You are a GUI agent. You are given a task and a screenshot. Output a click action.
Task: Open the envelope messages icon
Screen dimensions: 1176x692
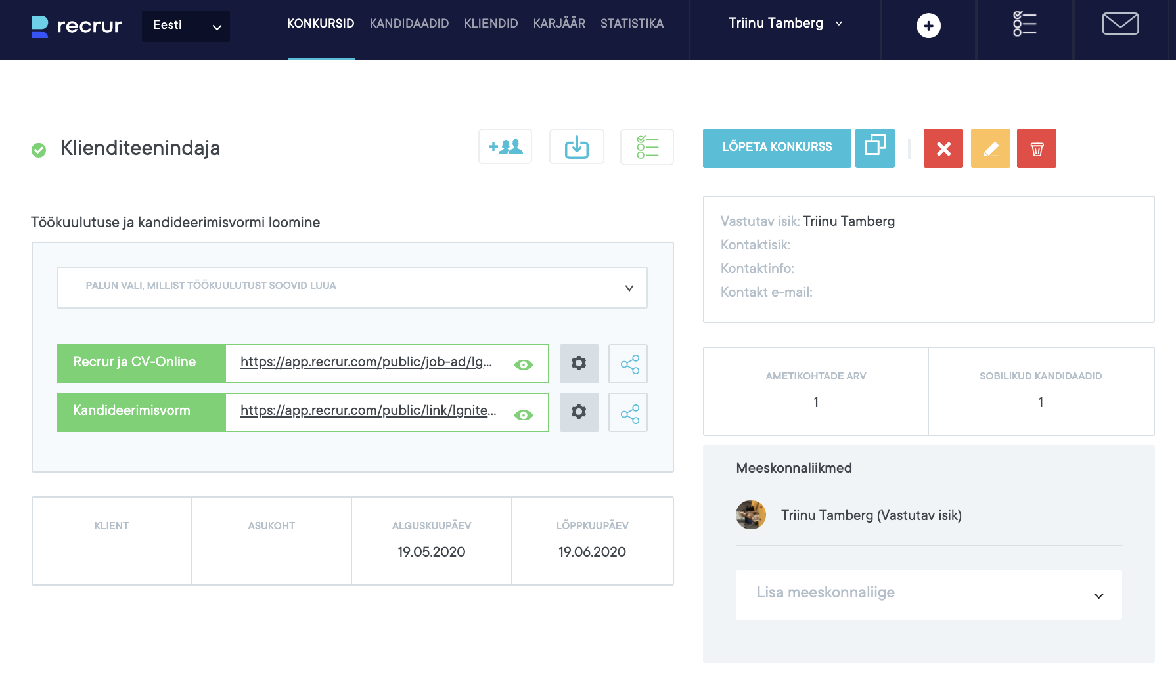tap(1120, 24)
